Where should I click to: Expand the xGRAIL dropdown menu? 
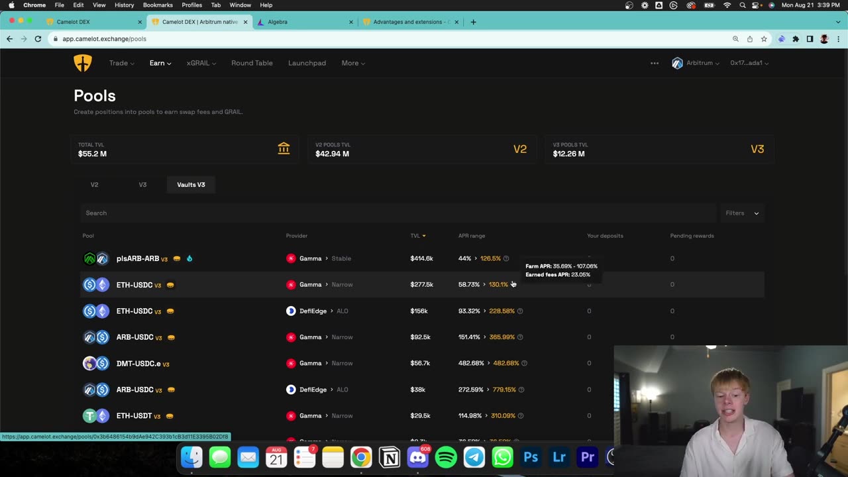coord(201,63)
